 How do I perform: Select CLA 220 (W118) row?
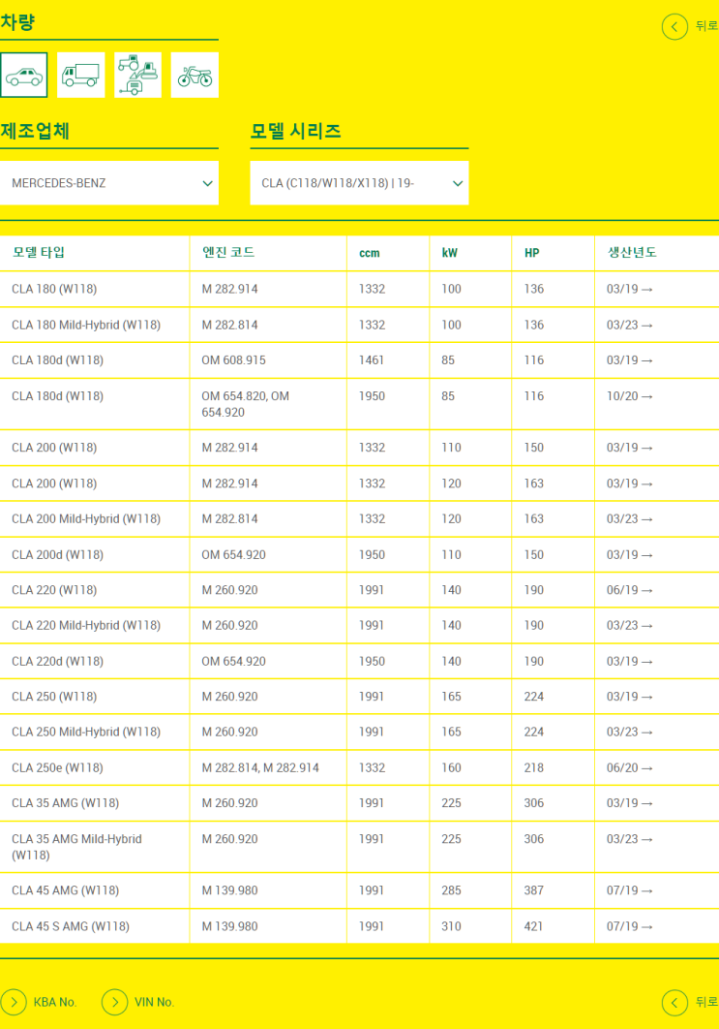(359, 590)
